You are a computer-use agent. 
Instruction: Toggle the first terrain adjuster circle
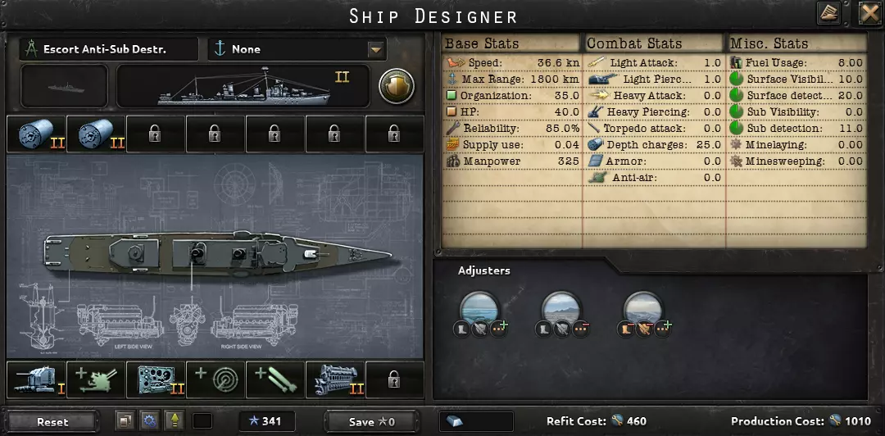click(479, 310)
